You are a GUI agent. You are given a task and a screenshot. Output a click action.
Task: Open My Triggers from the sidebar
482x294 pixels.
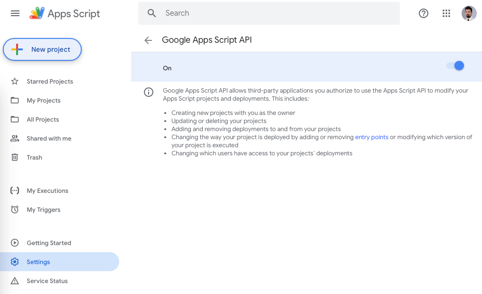click(44, 209)
